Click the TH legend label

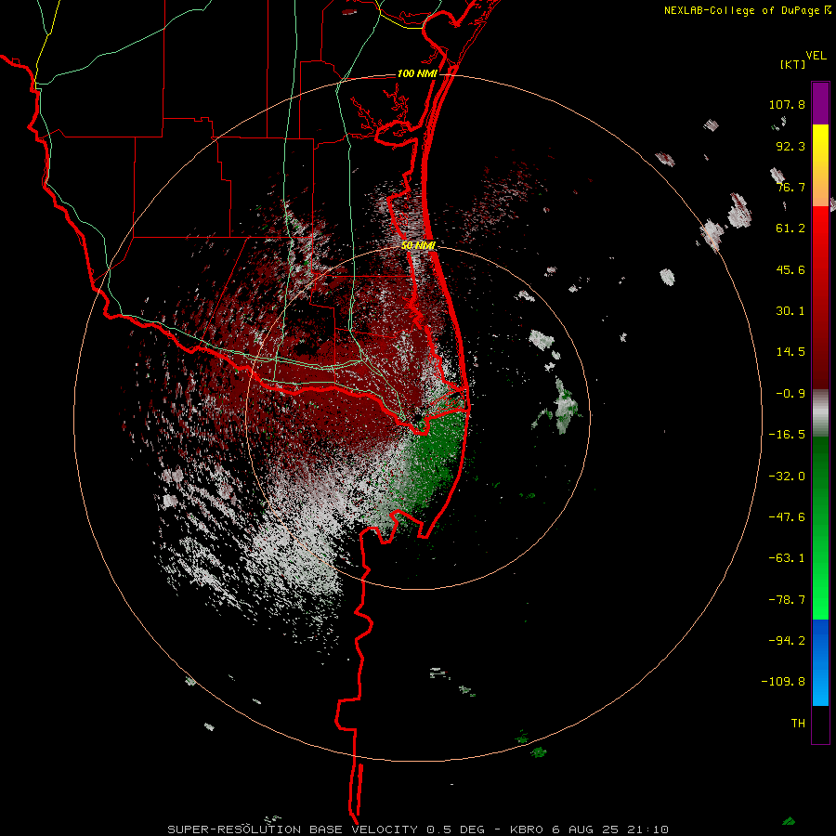click(x=798, y=724)
